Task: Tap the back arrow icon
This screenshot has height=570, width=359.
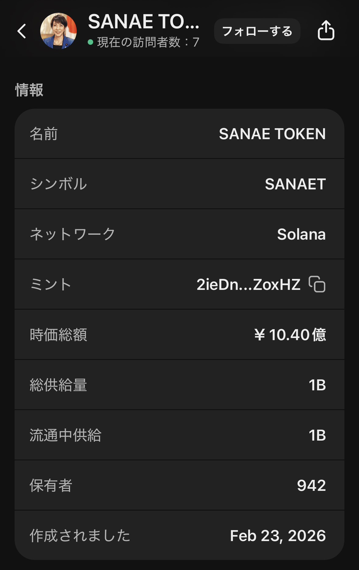Action: coord(21,31)
